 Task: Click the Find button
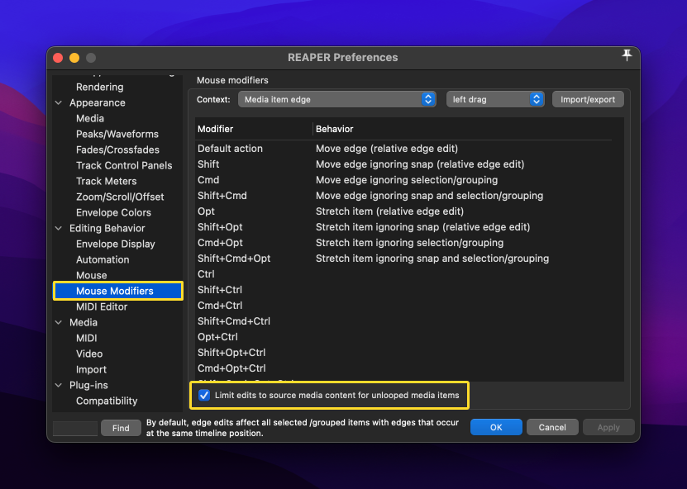(121, 428)
